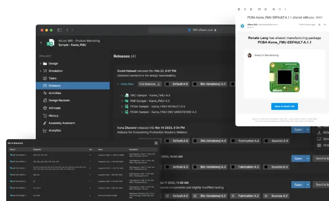The image size is (329, 201).
Task: Open the Nov 14 2023 release
Action: coord(298,130)
